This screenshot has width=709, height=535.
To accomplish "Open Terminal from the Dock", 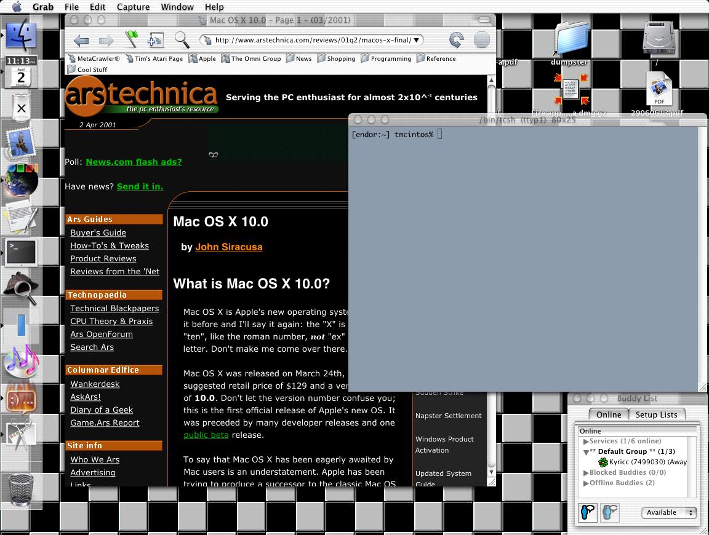I will pyautogui.click(x=22, y=252).
